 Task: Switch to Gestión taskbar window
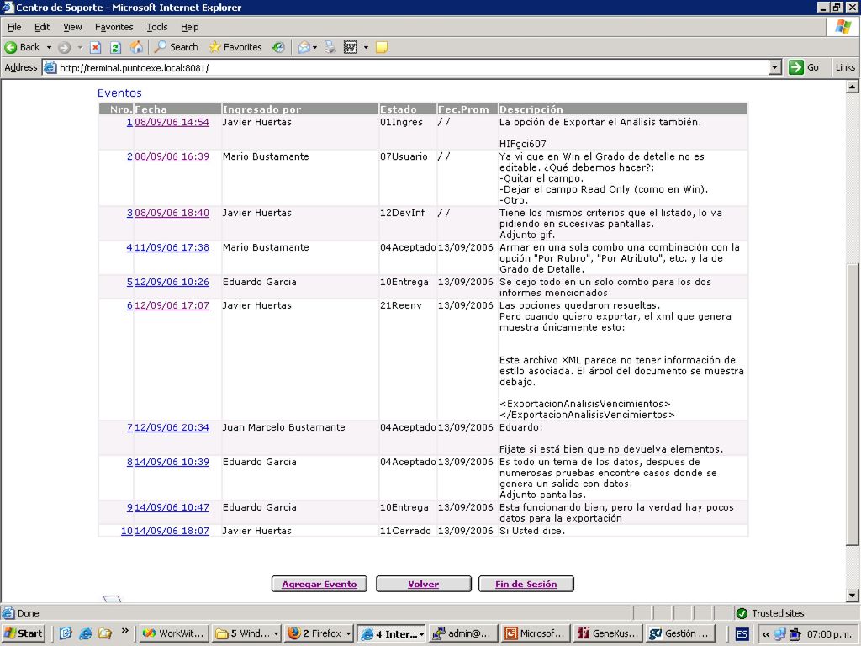pos(681,633)
